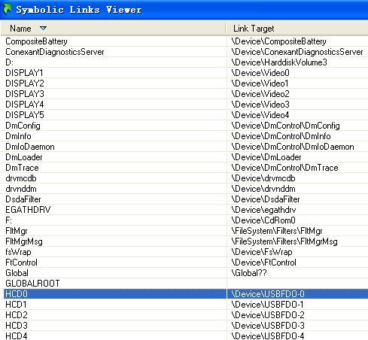The height and width of the screenshot is (340, 368).
Task: Select the FltMgr name entry
Action: [17, 231]
